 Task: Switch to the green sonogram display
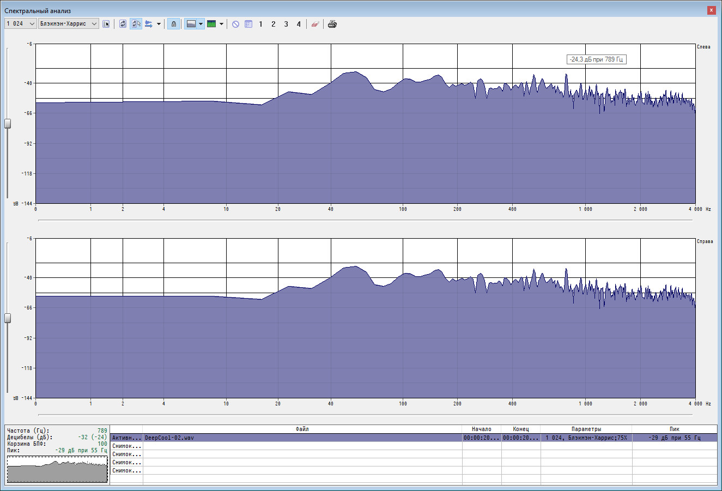[x=211, y=24]
